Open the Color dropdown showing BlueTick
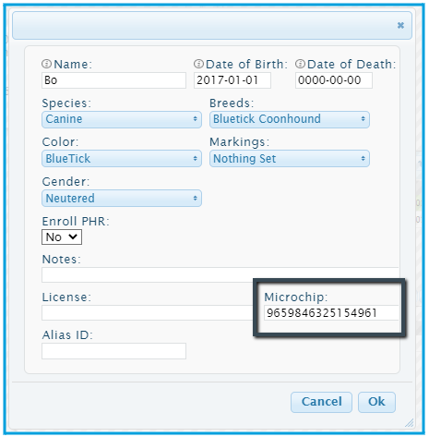Screen dimensions: 429x437 (122, 159)
